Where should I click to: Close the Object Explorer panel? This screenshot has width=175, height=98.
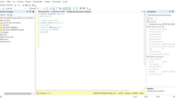[33, 12]
